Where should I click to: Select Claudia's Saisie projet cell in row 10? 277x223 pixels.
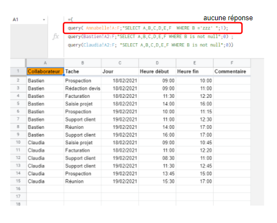click(83, 143)
